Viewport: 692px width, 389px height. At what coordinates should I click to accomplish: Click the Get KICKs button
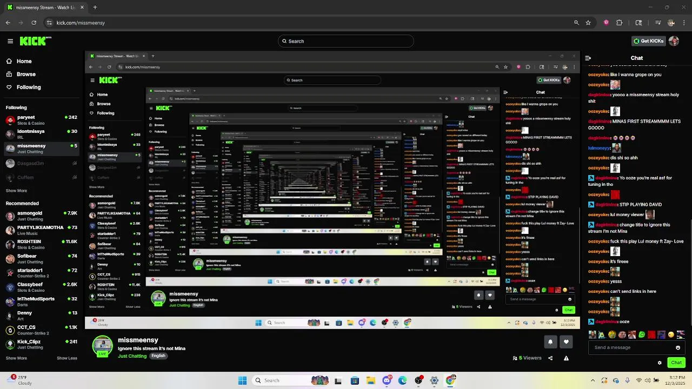coord(648,41)
